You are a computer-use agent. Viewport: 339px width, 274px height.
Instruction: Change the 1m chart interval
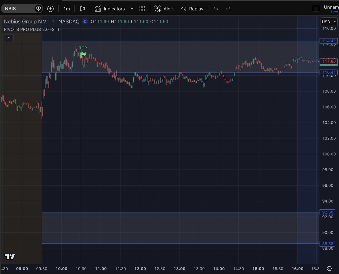click(67, 9)
